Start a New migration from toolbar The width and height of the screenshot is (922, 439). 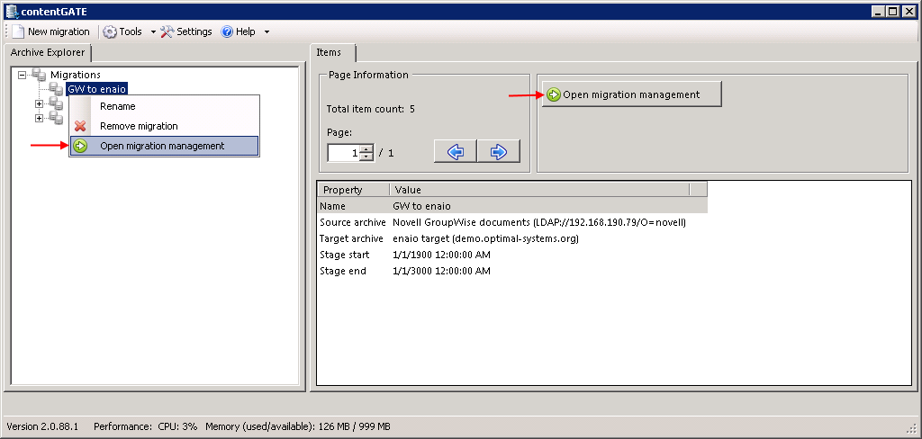point(51,31)
